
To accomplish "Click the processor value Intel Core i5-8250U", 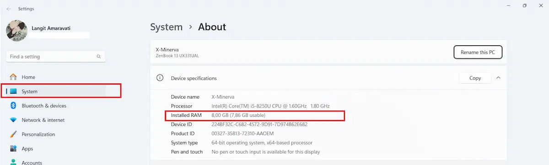I will coord(270,106).
